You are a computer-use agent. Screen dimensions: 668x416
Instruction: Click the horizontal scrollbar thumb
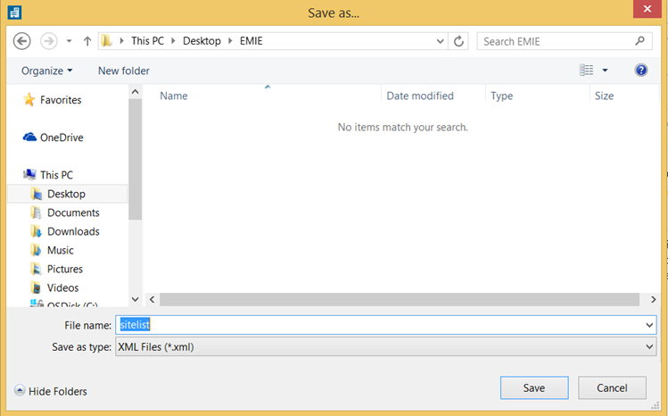[x=400, y=299]
